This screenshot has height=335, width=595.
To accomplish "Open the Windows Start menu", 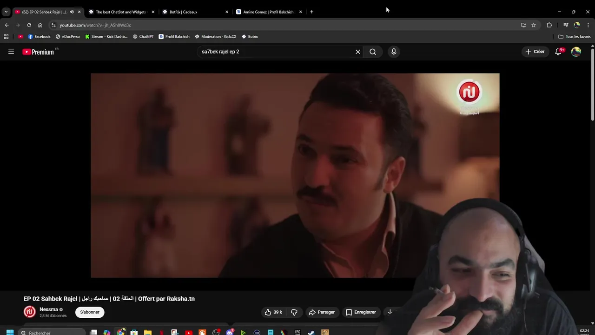I will click(x=10, y=332).
